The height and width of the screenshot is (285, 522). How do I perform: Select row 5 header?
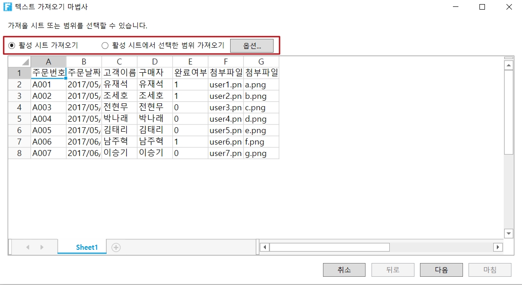tap(19, 119)
